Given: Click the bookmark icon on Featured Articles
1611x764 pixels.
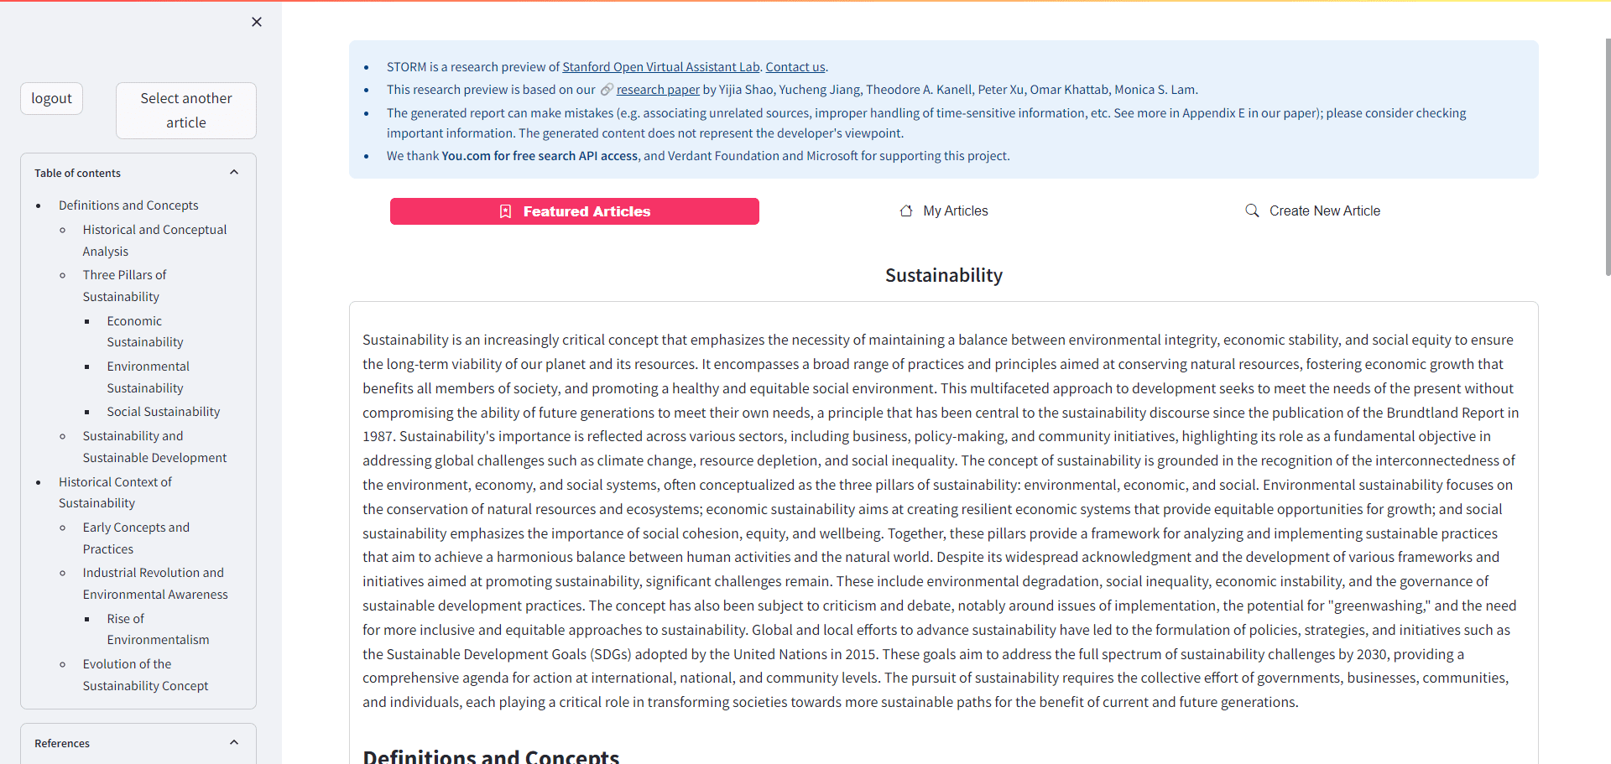Looking at the screenshot, I should pos(505,211).
